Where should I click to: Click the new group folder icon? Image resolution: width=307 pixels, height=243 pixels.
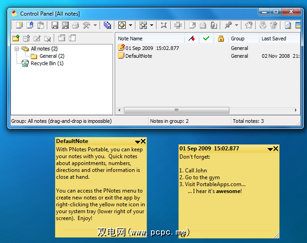pos(16,38)
